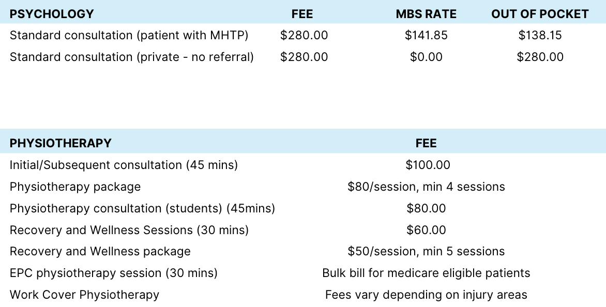Click the MBS RATE column header

tap(426, 14)
